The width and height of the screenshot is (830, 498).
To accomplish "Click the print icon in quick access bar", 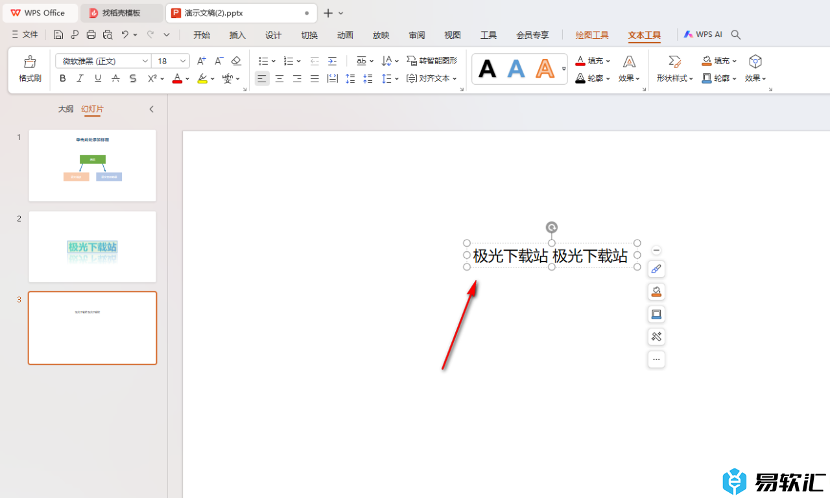I will (x=91, y=34).
